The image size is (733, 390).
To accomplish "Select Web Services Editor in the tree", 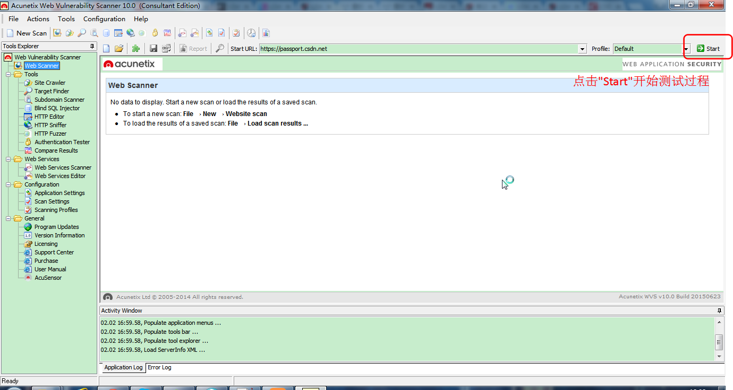I will [60, 176].
